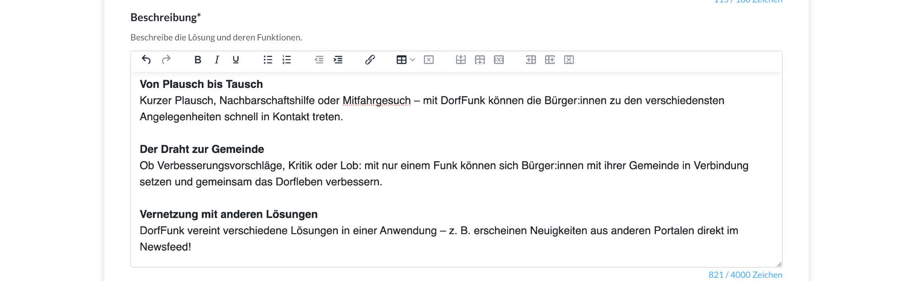Delete the current table column
913x281 pixels.
tap(569, 60)
